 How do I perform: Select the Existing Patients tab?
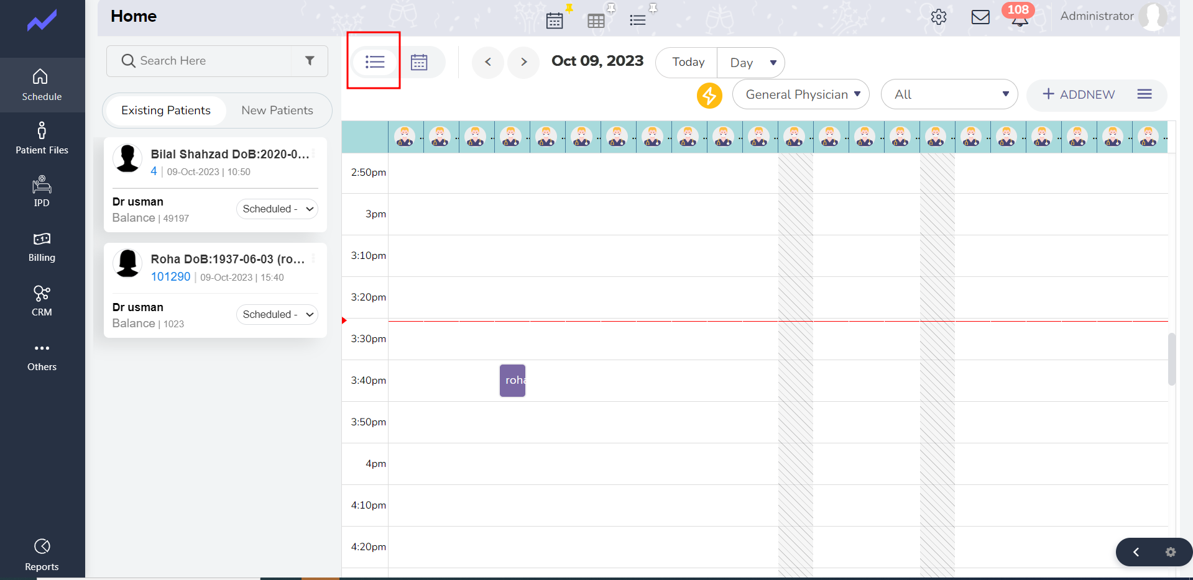pyautogui.click(x=166, y=111)
